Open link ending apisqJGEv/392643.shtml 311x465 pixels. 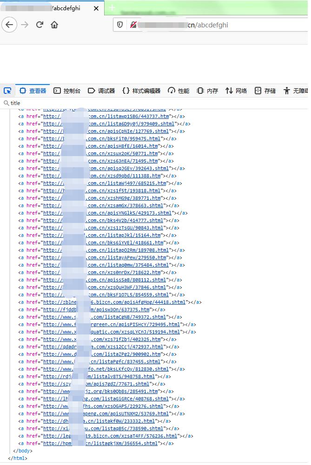[x=106, y=168]
